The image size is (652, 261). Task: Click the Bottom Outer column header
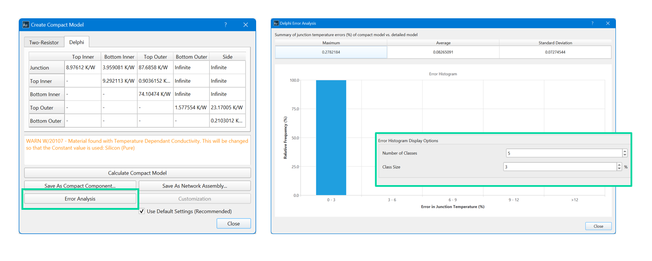pyautogui.click(x=191, y=57)
